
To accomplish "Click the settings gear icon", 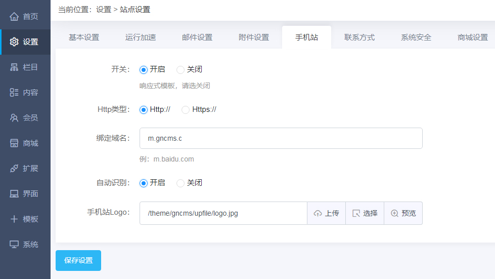I will (14, 42).
